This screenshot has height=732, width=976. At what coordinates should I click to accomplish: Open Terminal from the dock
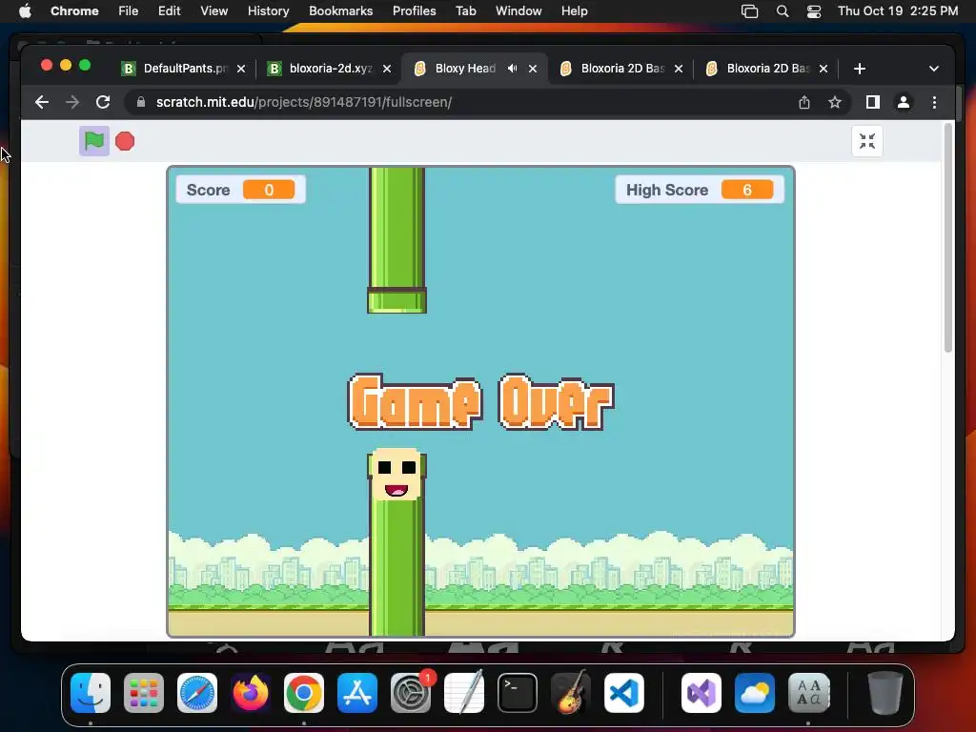point(518,693)
